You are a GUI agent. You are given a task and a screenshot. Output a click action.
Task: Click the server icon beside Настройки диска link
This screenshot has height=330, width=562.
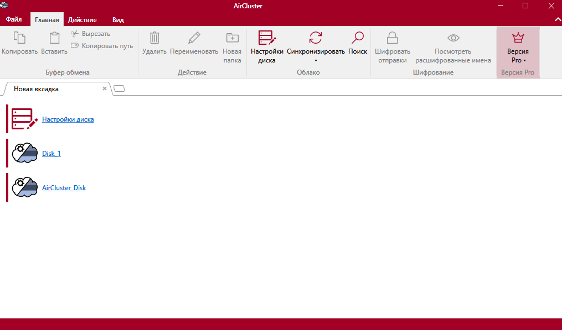(x=24, y=119)
